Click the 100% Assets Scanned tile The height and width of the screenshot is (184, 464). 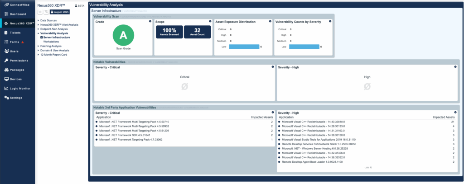[x=169, y=32]
